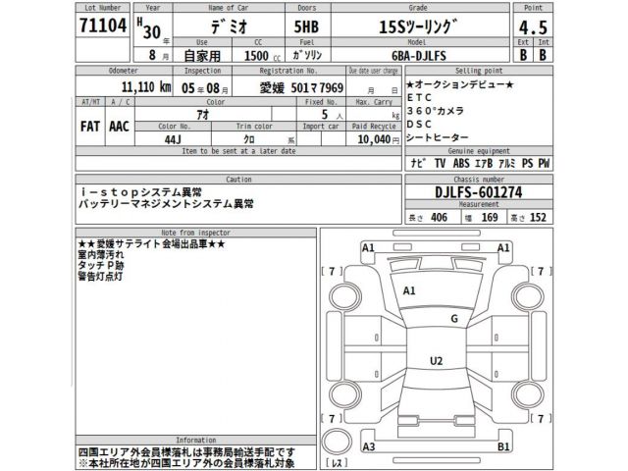Click the inspector note タッチP跡
The height and width of the screenshot is (471, 628).
point(101,266)
